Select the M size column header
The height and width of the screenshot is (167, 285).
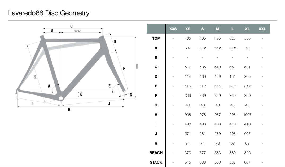point(218,29)
